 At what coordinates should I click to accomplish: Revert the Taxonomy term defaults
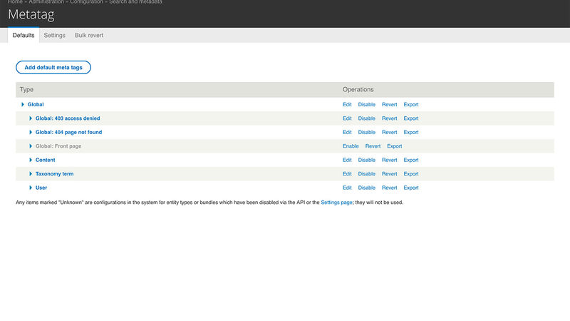pyautogui.click(x=389, y=173)
